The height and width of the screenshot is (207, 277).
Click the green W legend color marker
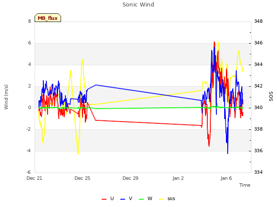click(x=142, y=199)
